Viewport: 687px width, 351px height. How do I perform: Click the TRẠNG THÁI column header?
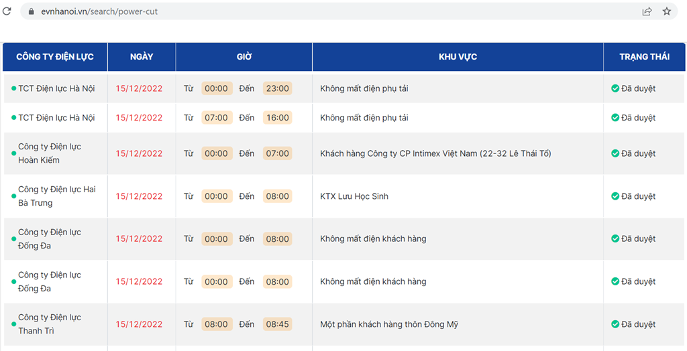click(x=644, y=57)
